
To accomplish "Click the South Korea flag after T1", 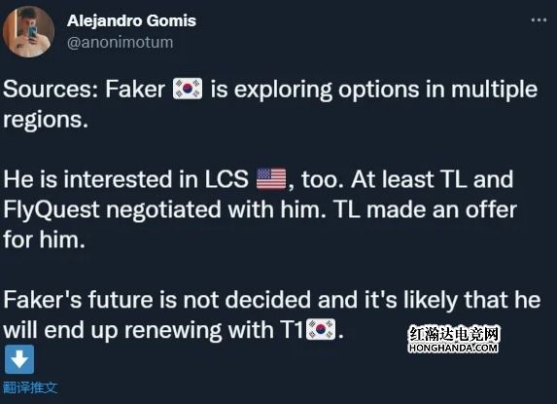I will pyautogui.click(x=321, y=329).
